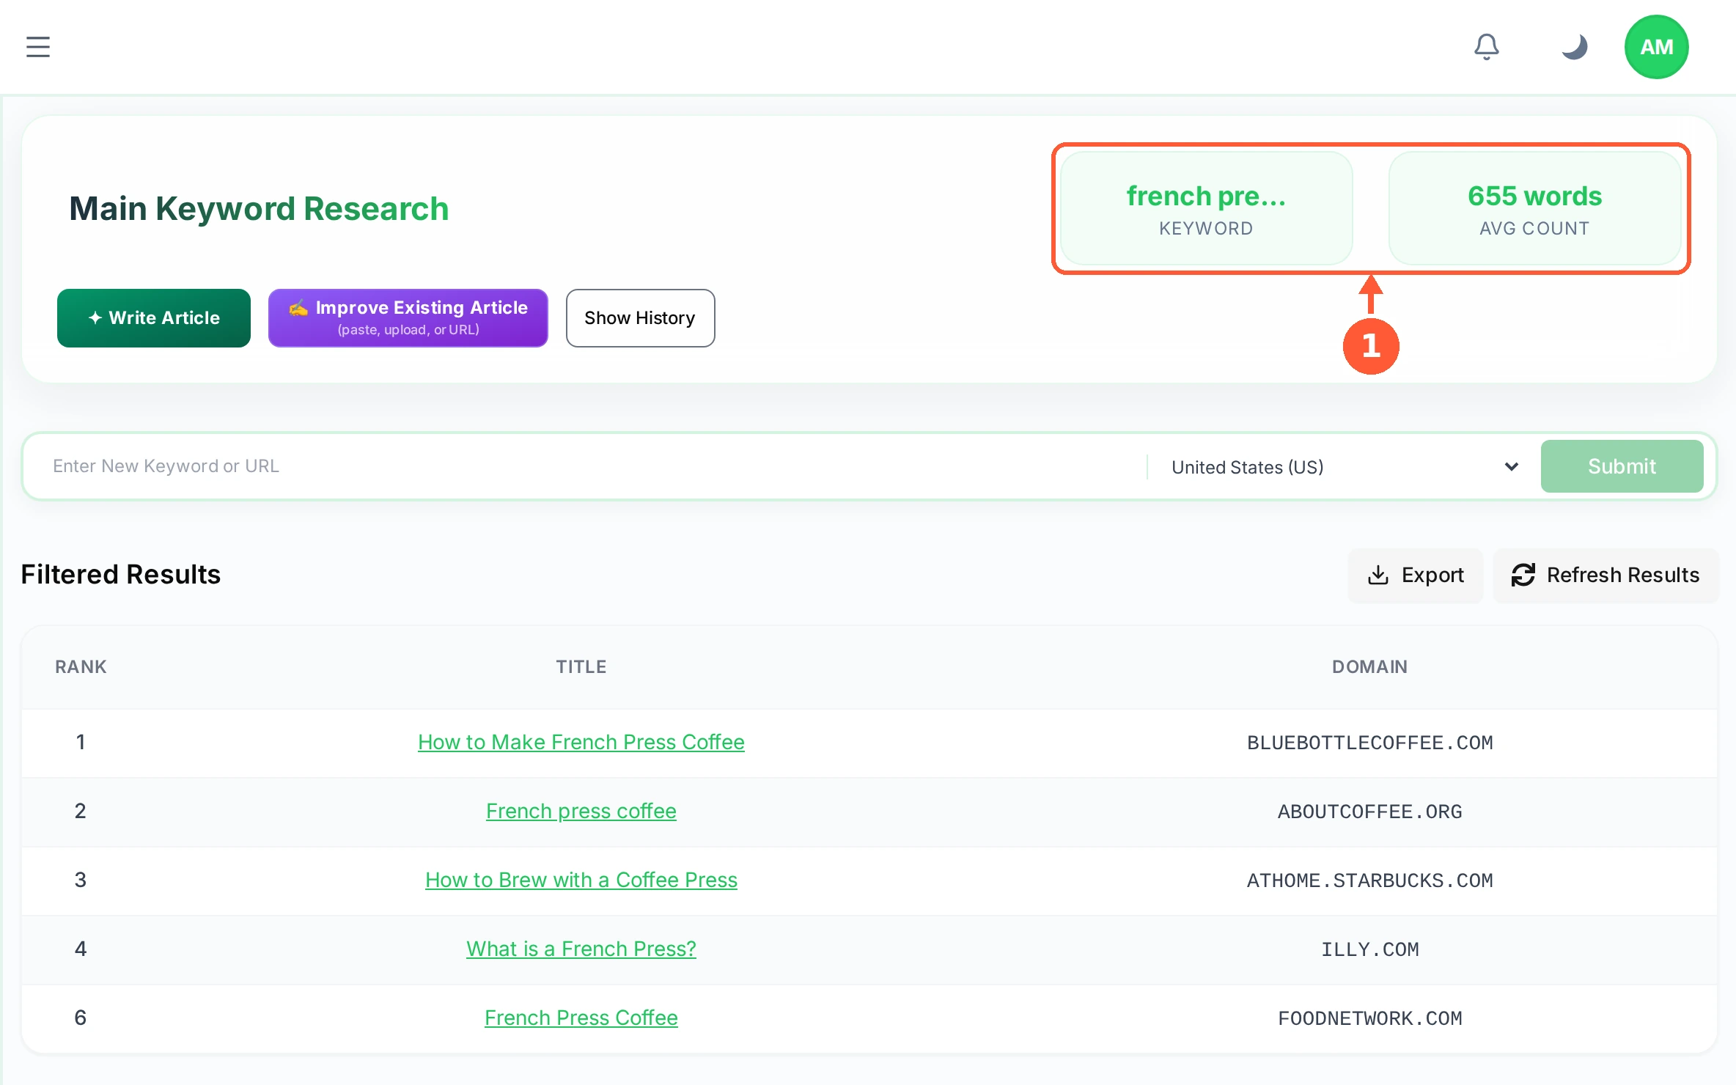Image resolution: width=1736 pixels, height=1085 pixels.
Task: Click ILLY.COM domain cell
Action: pos(1369,949)
